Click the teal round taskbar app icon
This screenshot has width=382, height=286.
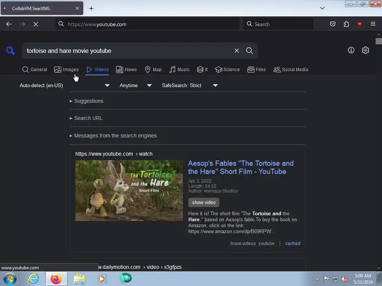(126, 278)
